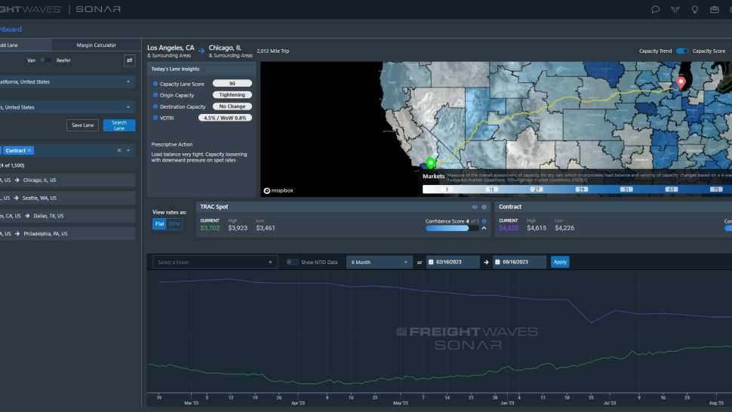This screenshot has height=412, width=732.
Task: Click Prescriptive Action heading
Action: point(172,144)
